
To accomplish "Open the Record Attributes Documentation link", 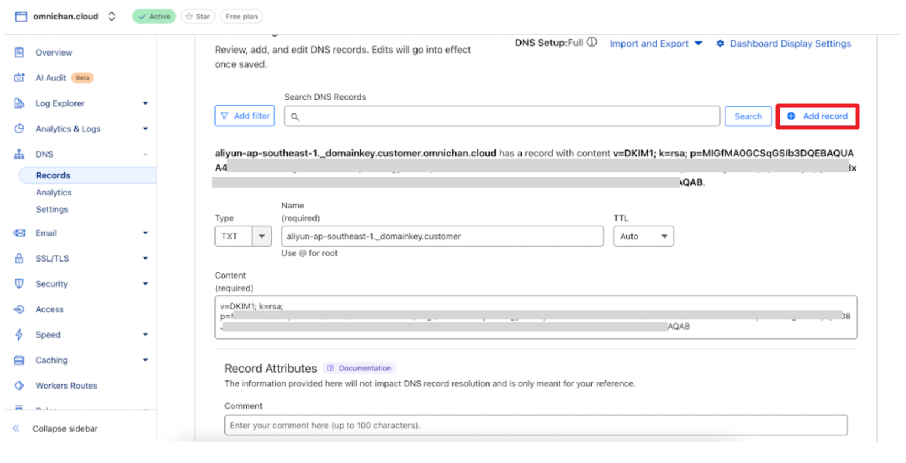I will click(359, 368).
